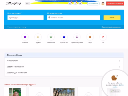
Task: Click Переглянути всі оголошення link
Action: tap(111, 27)
